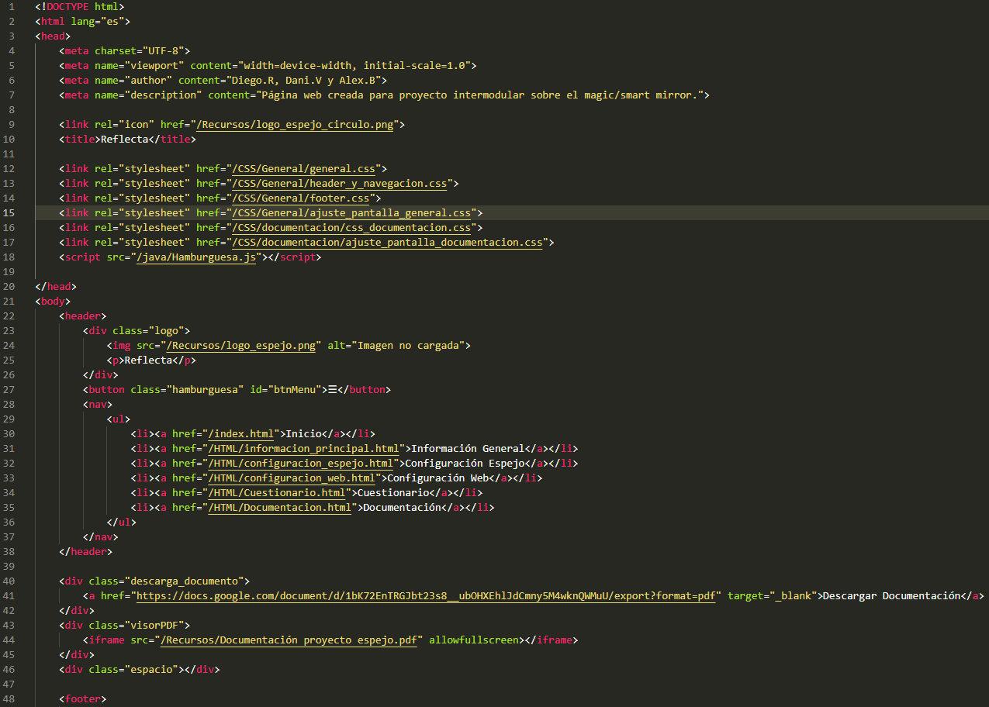Click the "/java/Hamburguesa.js" script source

(x=196, y=257)
